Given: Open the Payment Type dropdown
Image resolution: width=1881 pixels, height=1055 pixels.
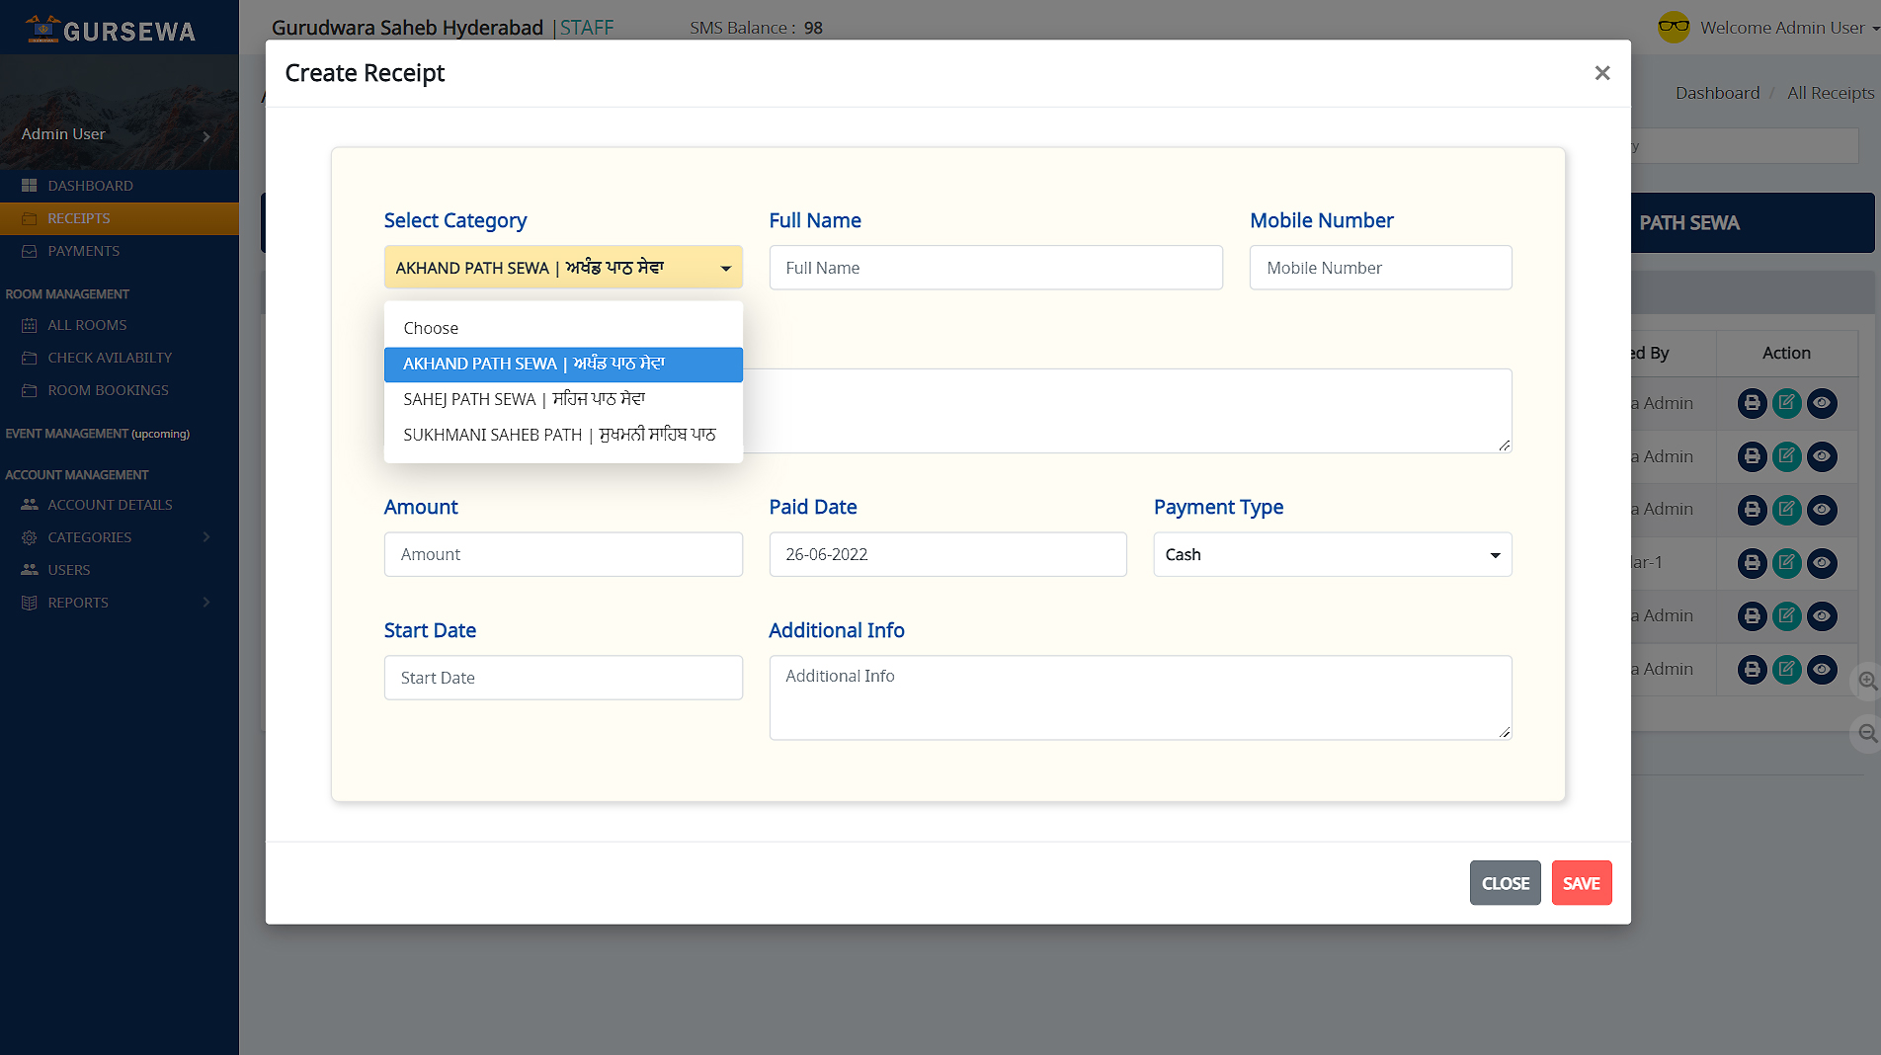Looking at the screenshot, I should (1332, 554).
